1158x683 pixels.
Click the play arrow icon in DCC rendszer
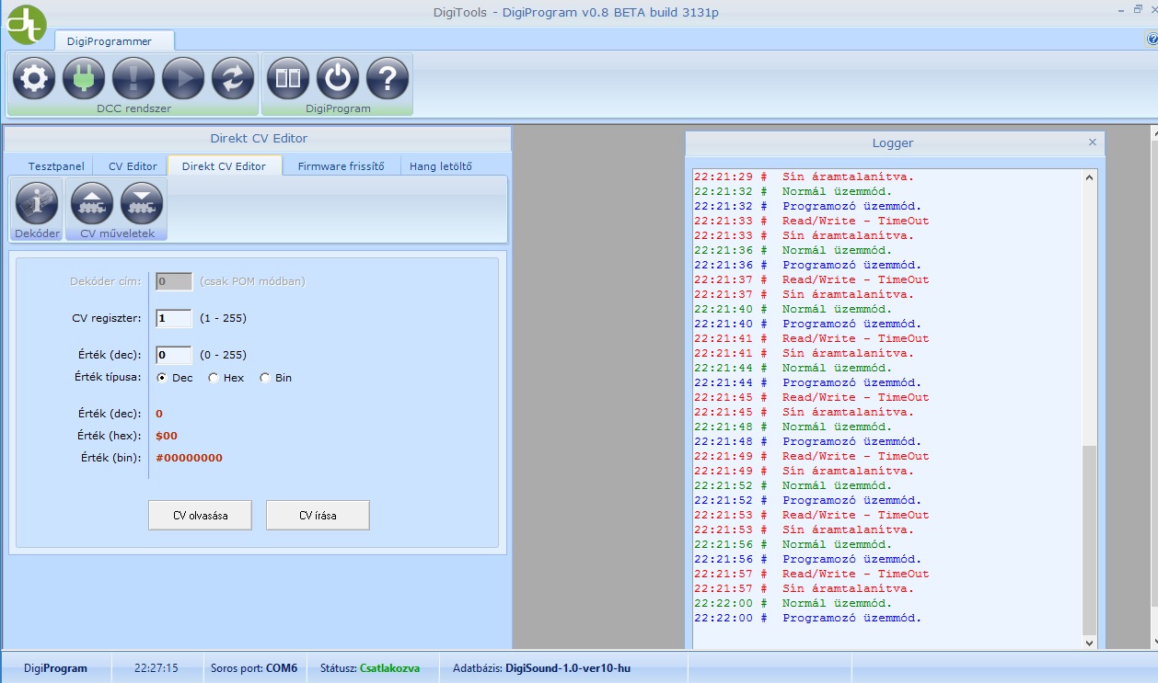pyautogui.click(x=183, y=78)
